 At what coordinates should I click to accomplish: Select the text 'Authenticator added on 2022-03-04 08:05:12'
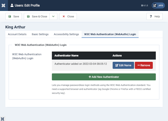(81, 64)
